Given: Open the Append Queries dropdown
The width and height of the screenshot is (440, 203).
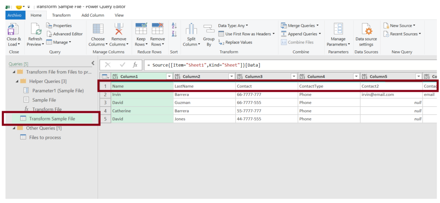Looking at the screenshot, I should (x=301, y=34).
